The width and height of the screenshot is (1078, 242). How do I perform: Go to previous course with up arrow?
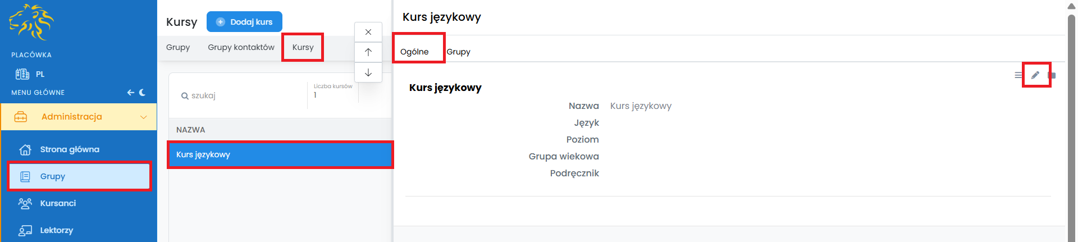pos(368,52)
